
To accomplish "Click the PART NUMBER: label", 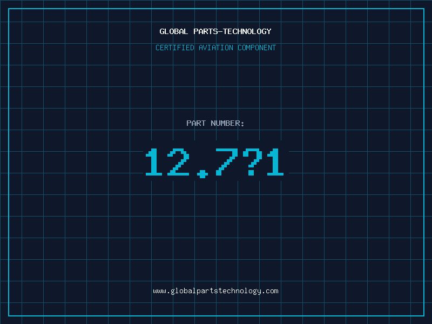I will [x=215, y=123].
